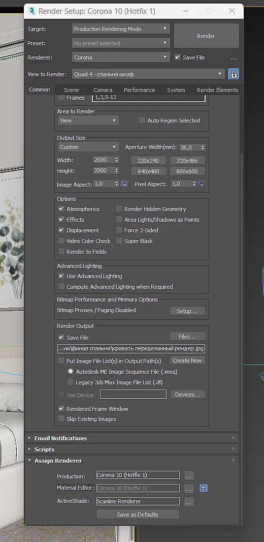Open the Area to Render View dropdown
Screen dimensions: 264x542
coord(88,121)
